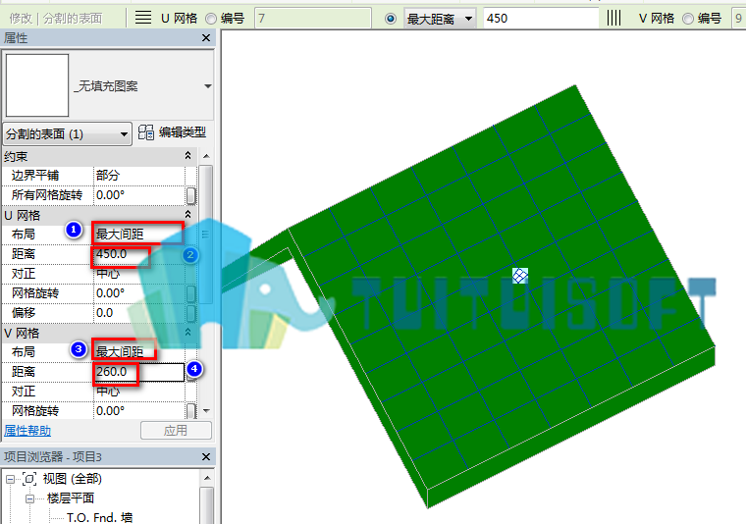Click the small button beside V 网格旋转 value
This screenshot has width=746, height=524.
click(x=190, y=411)
